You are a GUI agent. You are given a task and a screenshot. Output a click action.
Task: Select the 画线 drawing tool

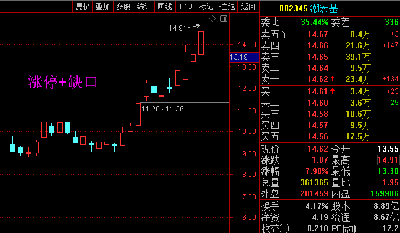click(165, 6)
